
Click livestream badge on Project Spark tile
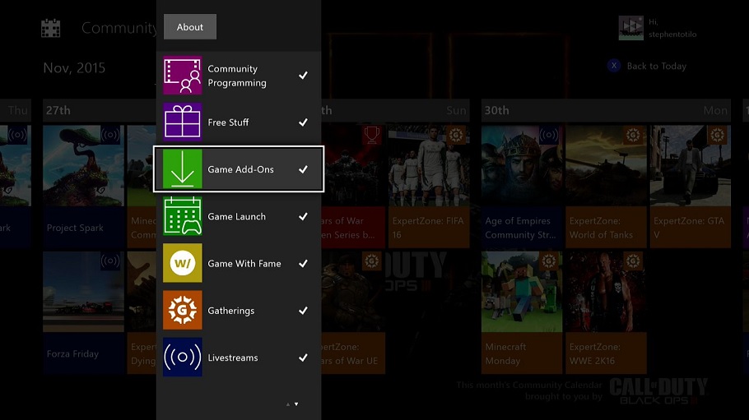tap(110, 135)
